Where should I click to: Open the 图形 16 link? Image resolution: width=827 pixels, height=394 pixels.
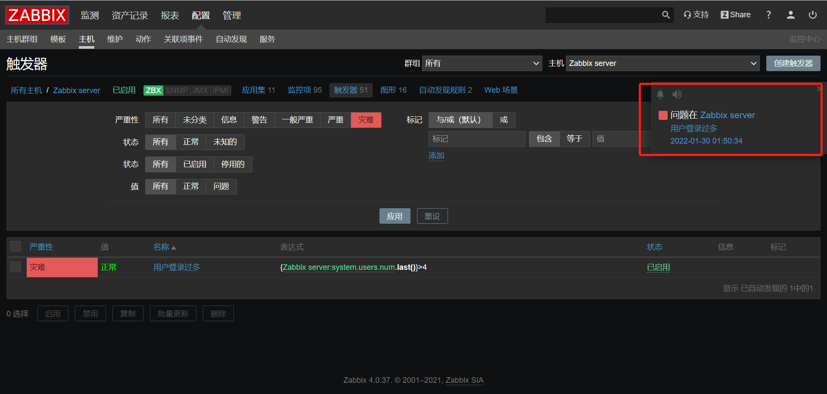click(394, 90)
